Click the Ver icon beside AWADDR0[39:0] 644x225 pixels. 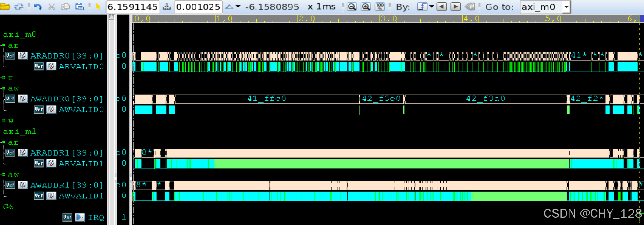point(10,99)
